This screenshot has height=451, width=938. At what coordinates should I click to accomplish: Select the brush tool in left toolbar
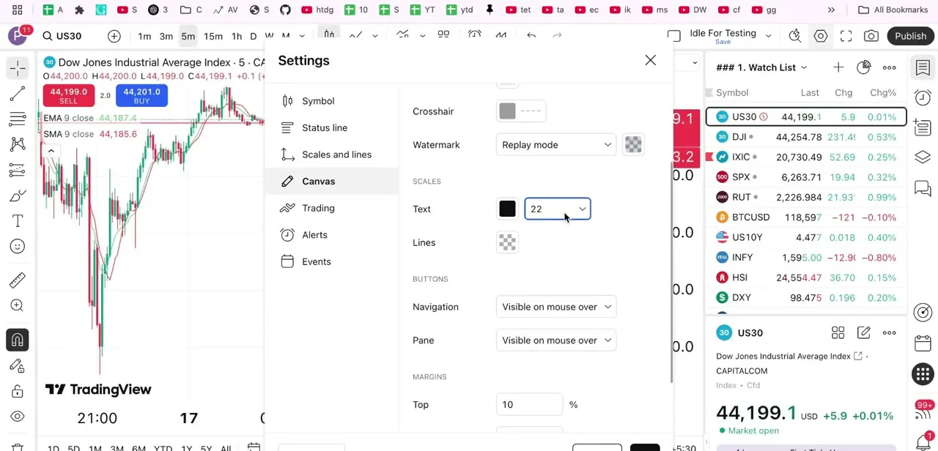(18, 195)
